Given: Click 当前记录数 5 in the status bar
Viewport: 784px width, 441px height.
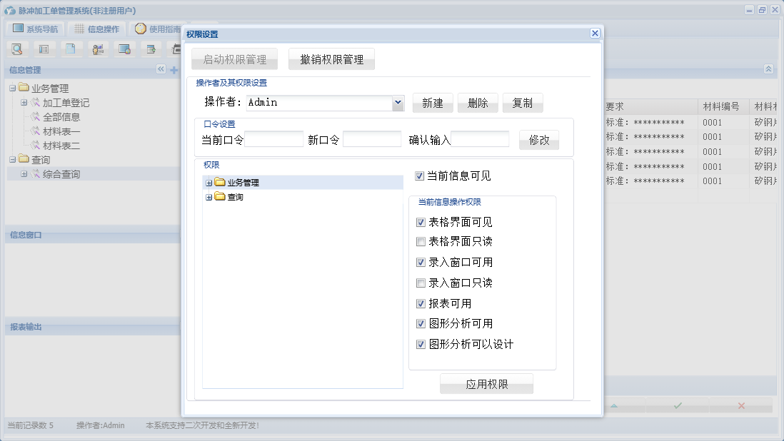Looking at the screenshot, I should click(31, 425).
